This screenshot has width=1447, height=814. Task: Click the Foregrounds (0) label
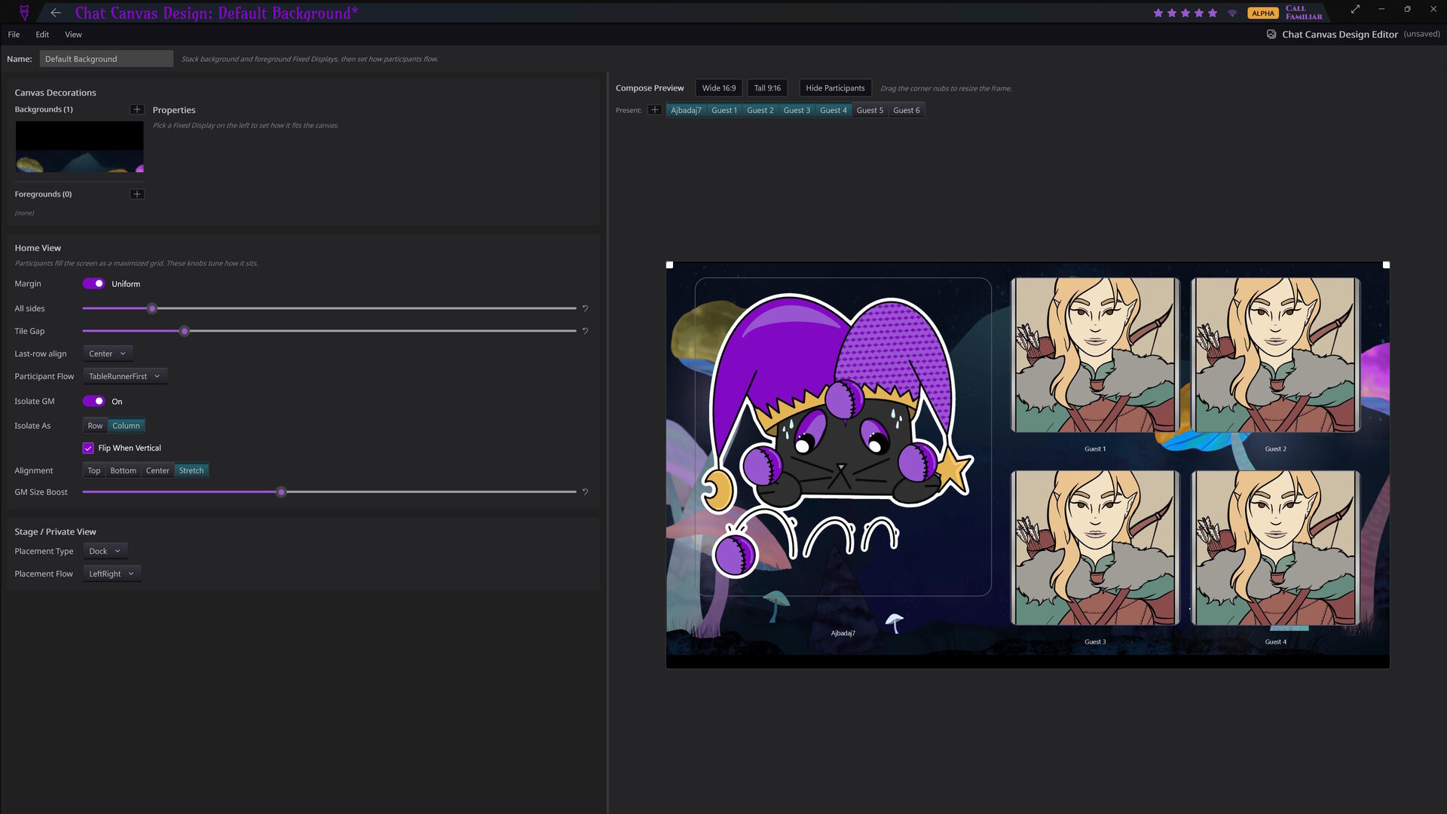click(x=43, y=194)
